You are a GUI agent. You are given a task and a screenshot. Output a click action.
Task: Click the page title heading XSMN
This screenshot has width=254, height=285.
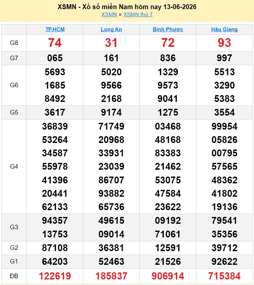(127, 7)
